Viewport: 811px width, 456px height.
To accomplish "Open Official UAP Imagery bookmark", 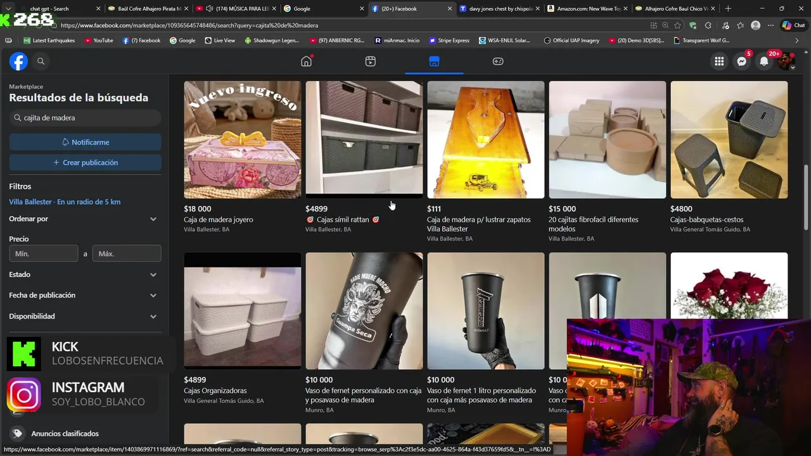I will tap(572, 41).
